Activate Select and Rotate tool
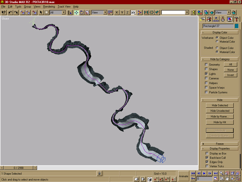Image resolution: width=242 pixels, height=182 pixels. coord(82,13)
